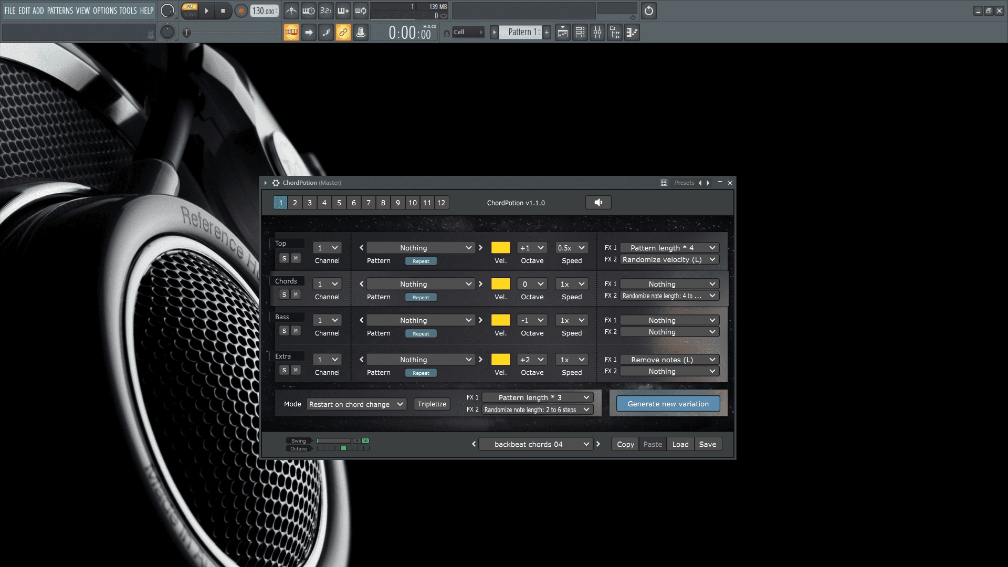Solo the Top track with S button
1008x567 pixels.
pos(284,258)
